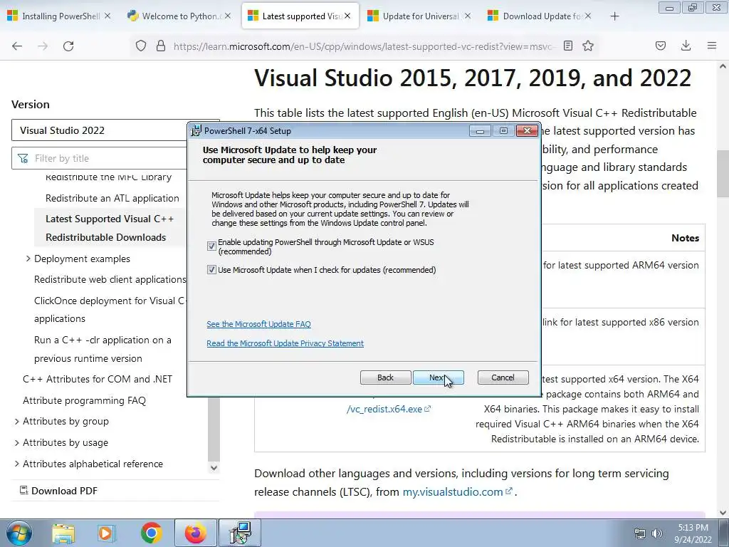Open my.visualstudio.com link

pos(457,491)
